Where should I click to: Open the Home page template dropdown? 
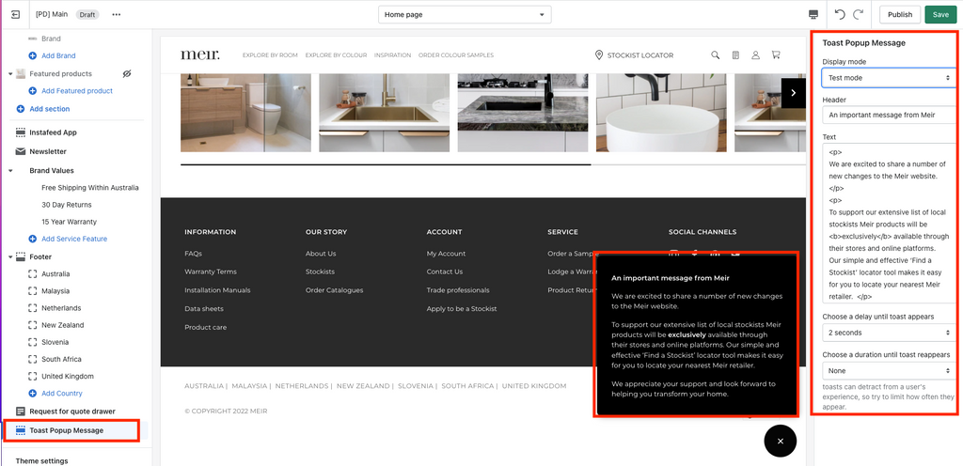coord(465,15)
